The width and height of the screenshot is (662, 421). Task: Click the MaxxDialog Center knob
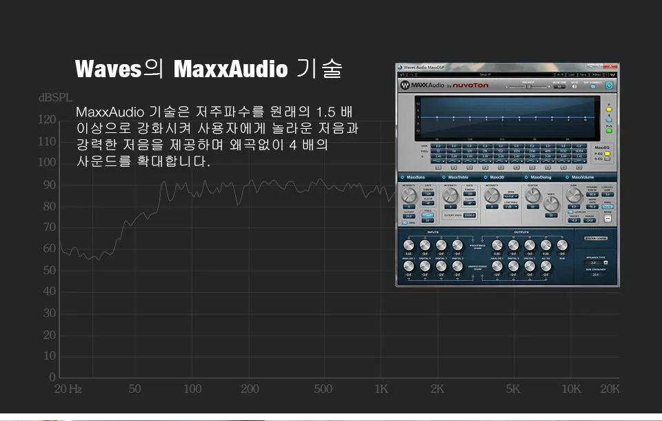533,195
